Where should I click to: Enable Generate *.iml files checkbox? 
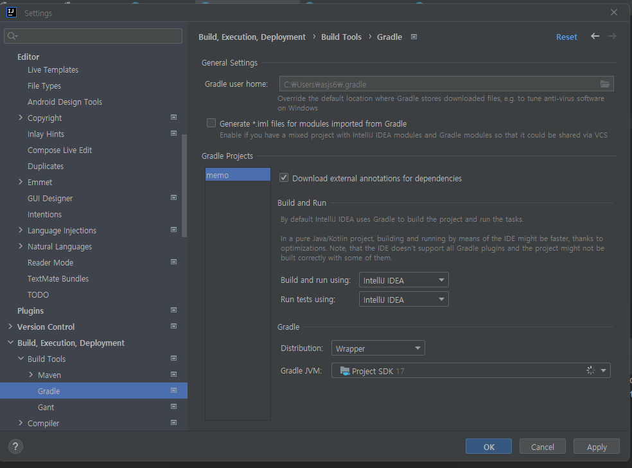pos(211,123)
